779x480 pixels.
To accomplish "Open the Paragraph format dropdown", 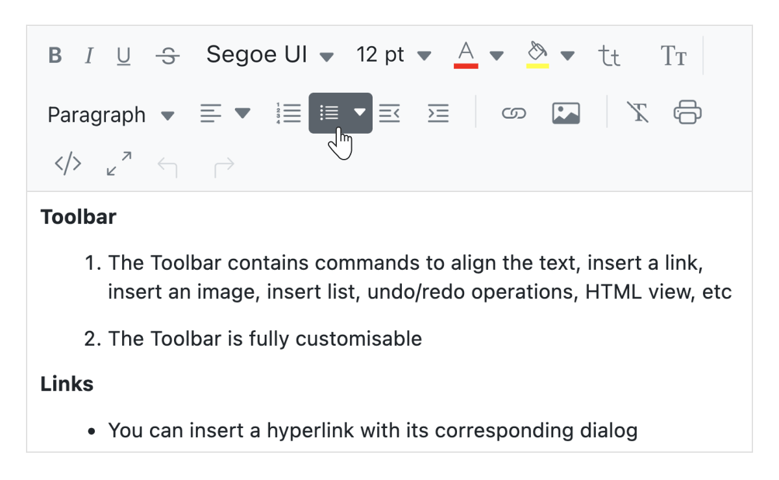I will coord(111,115).
